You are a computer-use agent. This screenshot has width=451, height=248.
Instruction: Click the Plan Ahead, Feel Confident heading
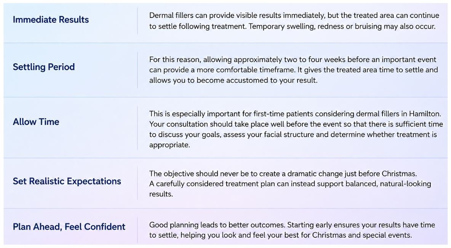click(69, 227)
